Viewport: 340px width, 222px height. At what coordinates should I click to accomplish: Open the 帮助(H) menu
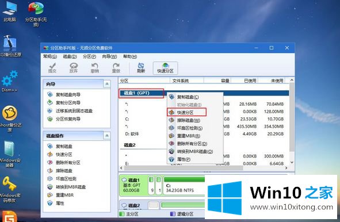[x=130, y=56]
